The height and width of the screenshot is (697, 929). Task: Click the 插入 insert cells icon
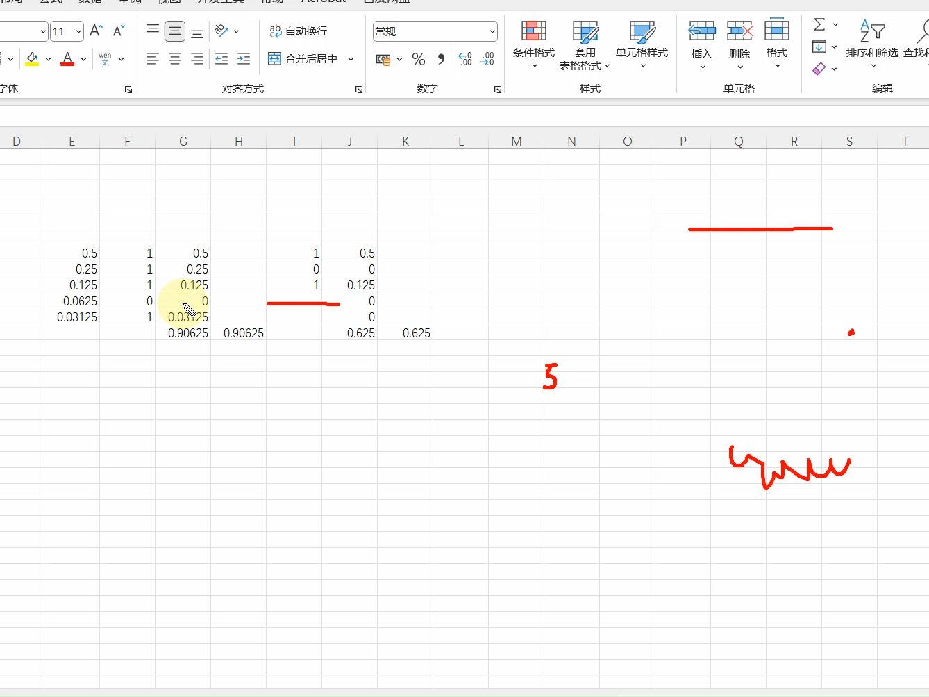pyautogui.click(x=702, y=31)
